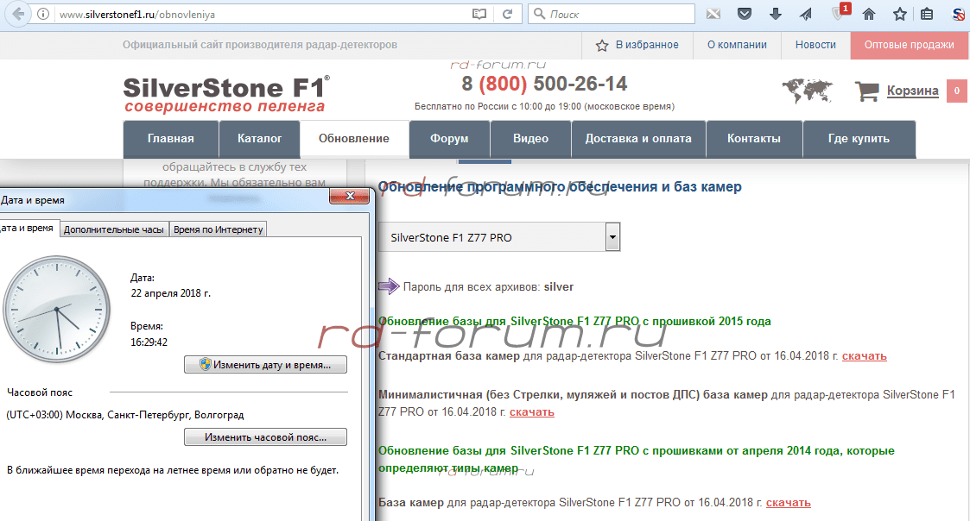Click the cart item count badge
This screenshot has height=521, width=970.
coord(956,91)
